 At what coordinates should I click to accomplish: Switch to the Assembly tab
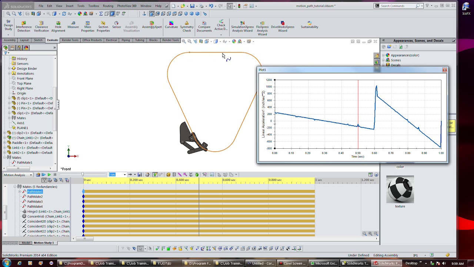[10, 40]
